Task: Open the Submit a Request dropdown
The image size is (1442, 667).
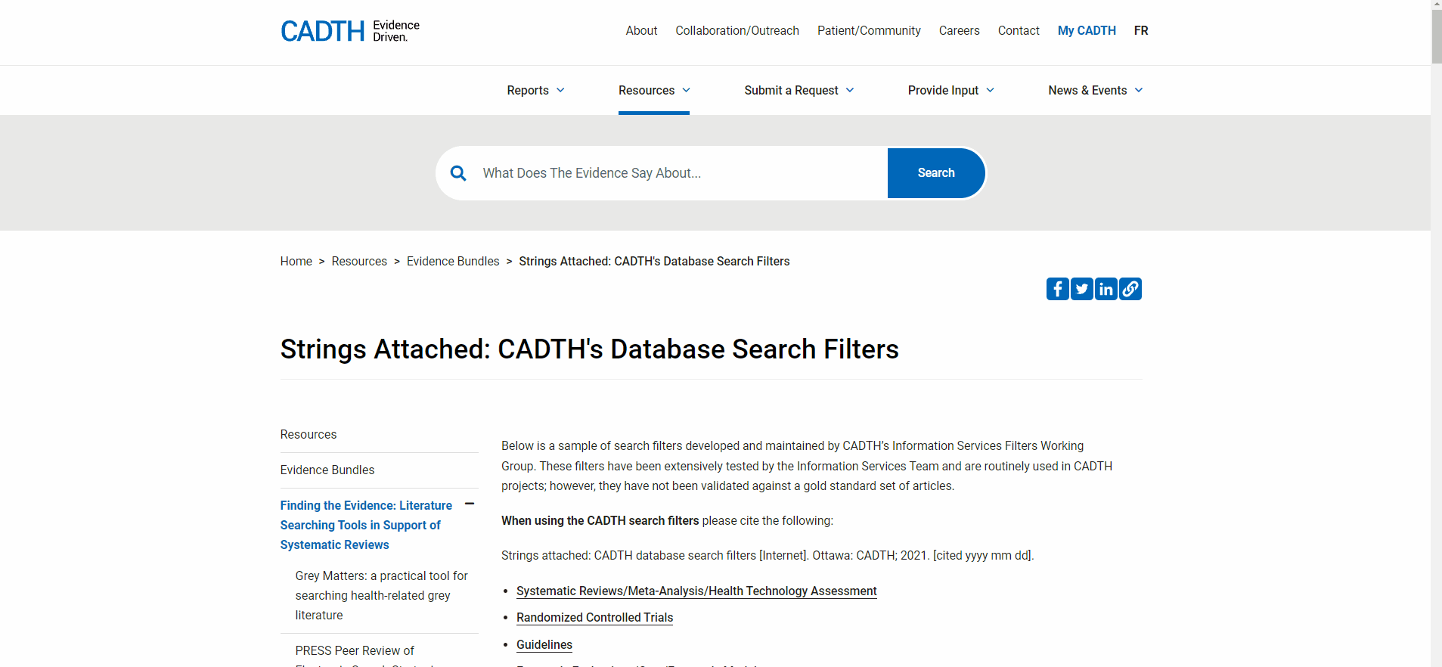Action: 799,90
